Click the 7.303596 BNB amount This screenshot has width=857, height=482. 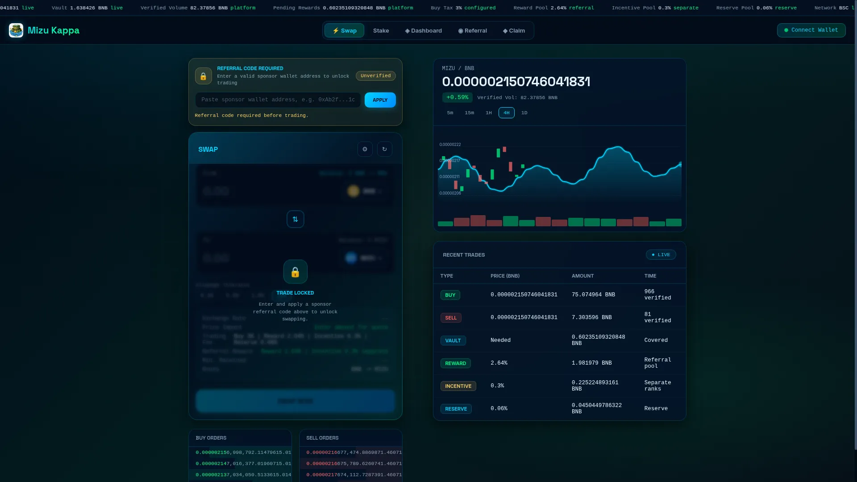click(x=592, y=318)
